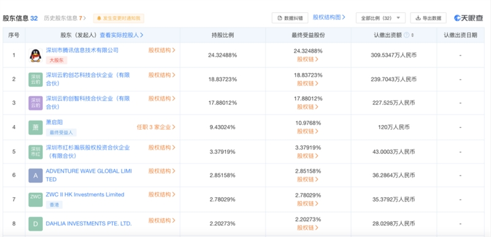Click the Tencent penguin logo icon
Image resolution: width=491 pixels, height=237 pixels.
[x=36, y=56]
